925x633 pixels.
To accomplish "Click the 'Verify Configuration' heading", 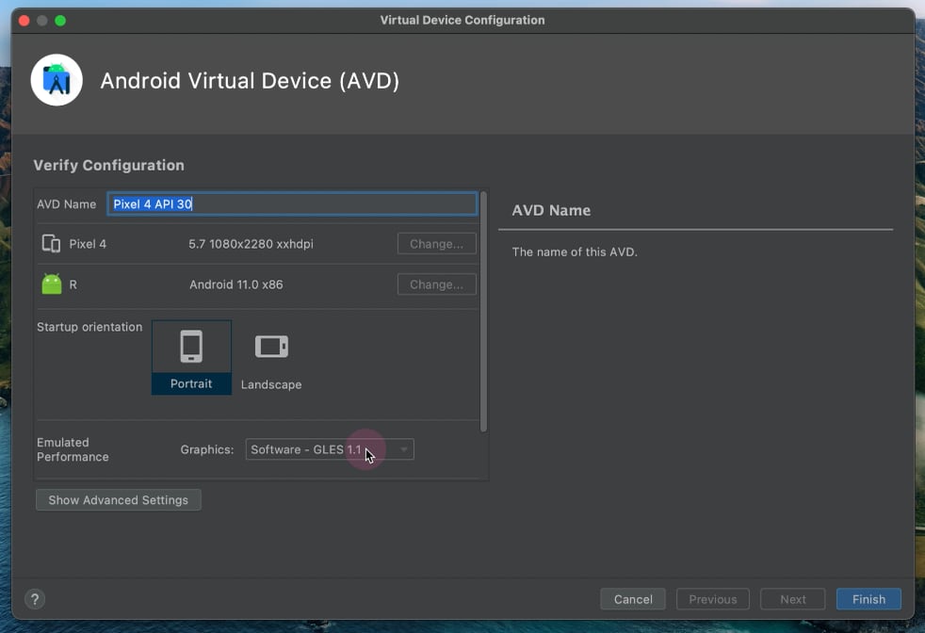I will coord(108,165).
